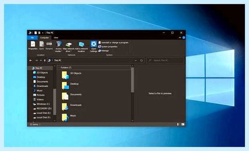
Task: Select Desktop in the navigation pane
Action: point(39,77)
